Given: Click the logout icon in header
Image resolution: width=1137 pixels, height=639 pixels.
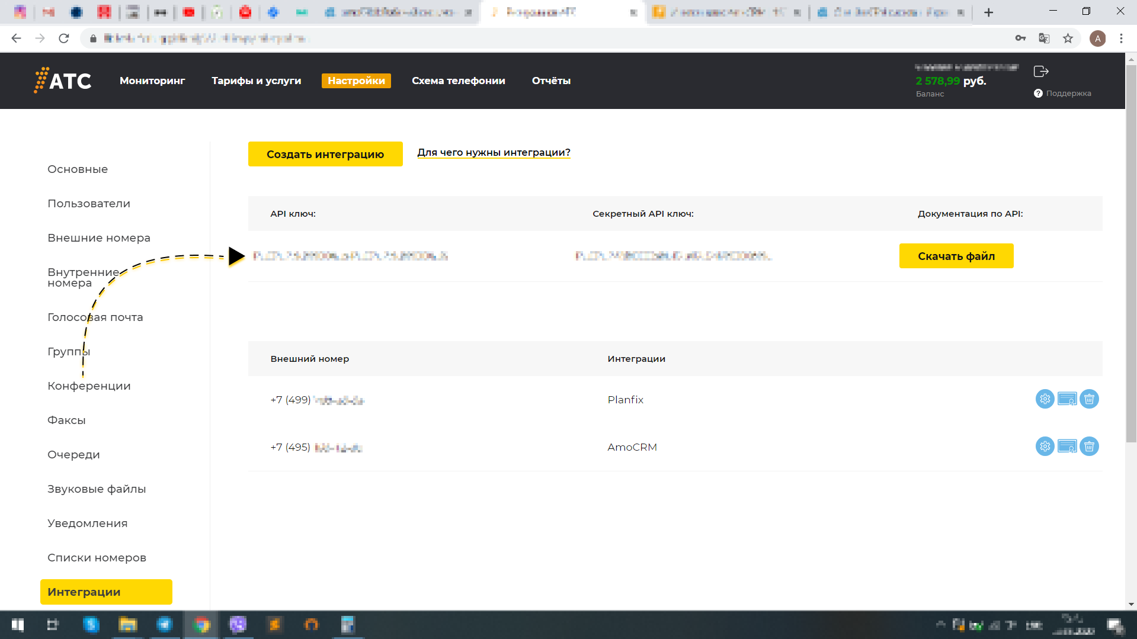Looking at the screenshot, I should pyautogui.click(x=1041, y=72).
